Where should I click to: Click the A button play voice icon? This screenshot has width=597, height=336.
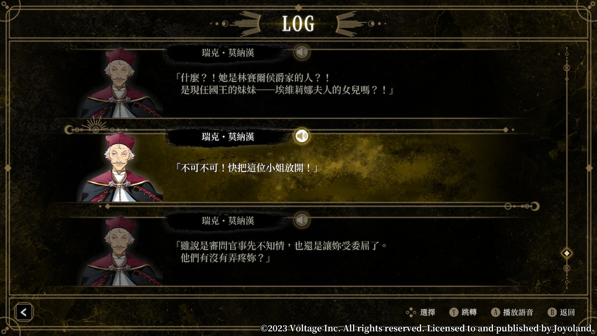click(x=495, y=312)
